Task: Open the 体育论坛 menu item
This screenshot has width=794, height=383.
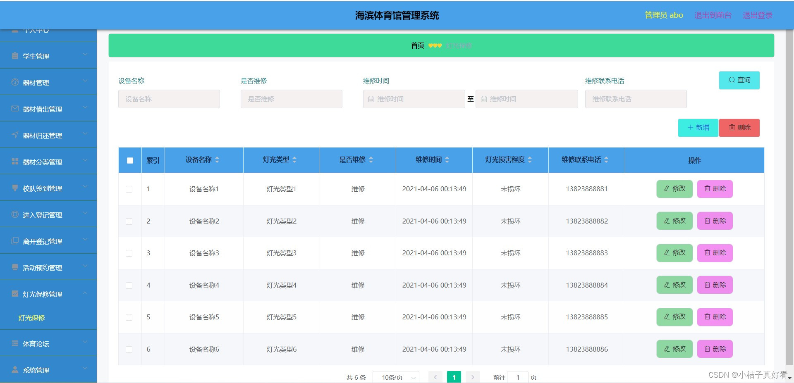Action: click(48, 343)
